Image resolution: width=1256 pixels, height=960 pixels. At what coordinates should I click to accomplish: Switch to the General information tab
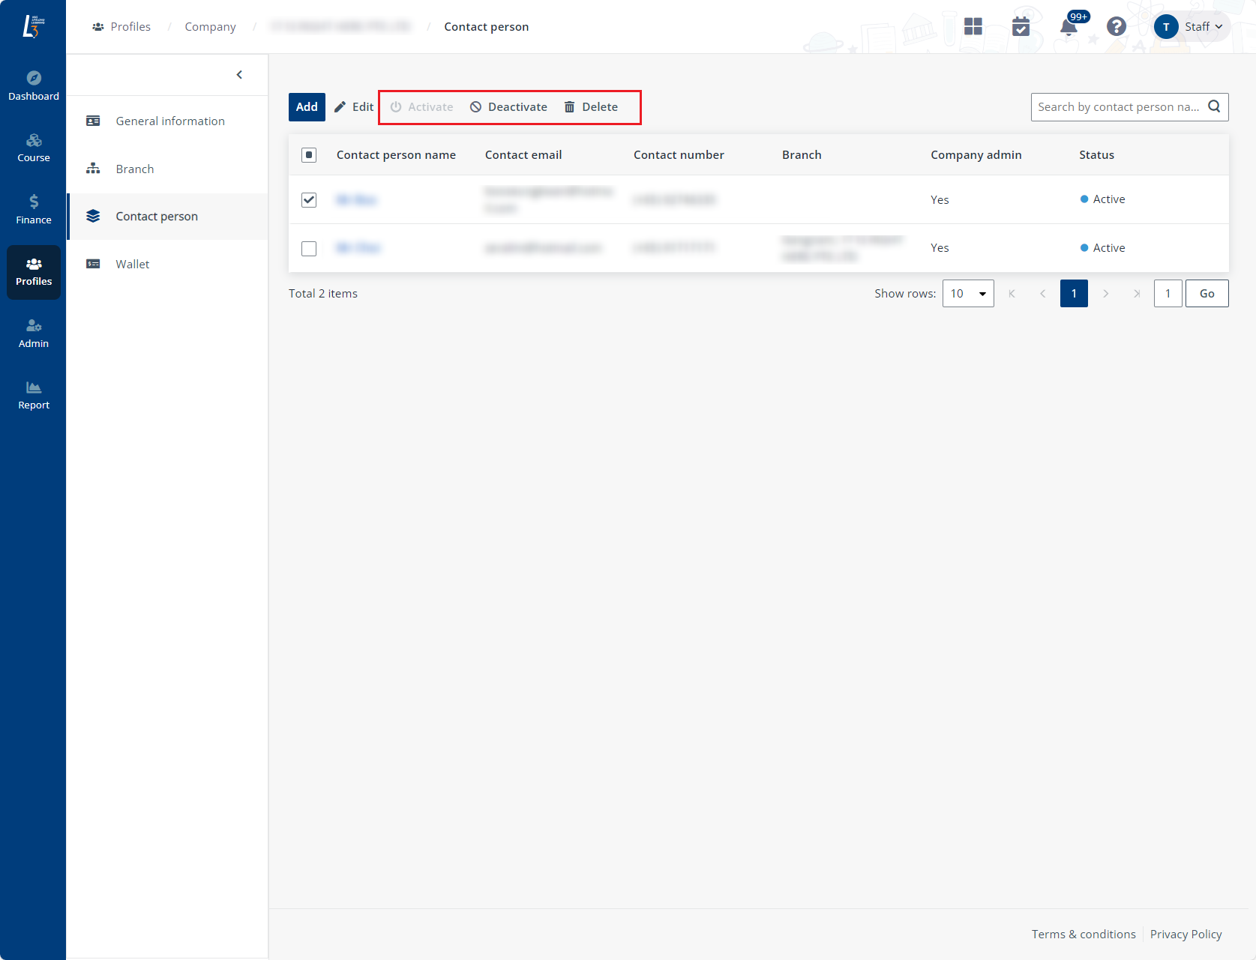169,121
